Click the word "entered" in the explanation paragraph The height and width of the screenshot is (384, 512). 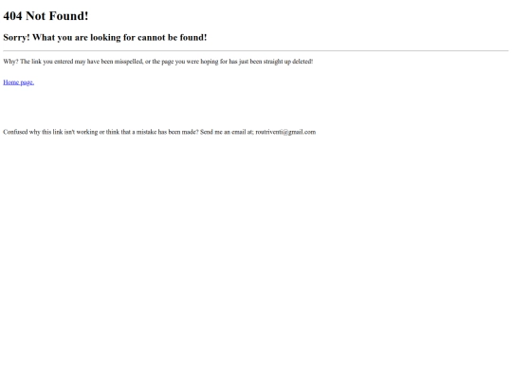click(64, 62)
